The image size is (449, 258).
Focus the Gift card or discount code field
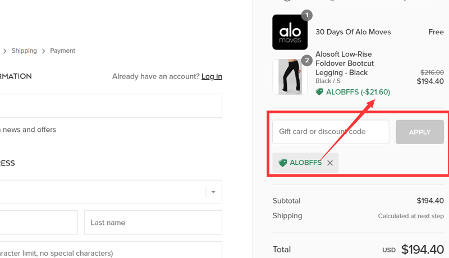[331, 132]
